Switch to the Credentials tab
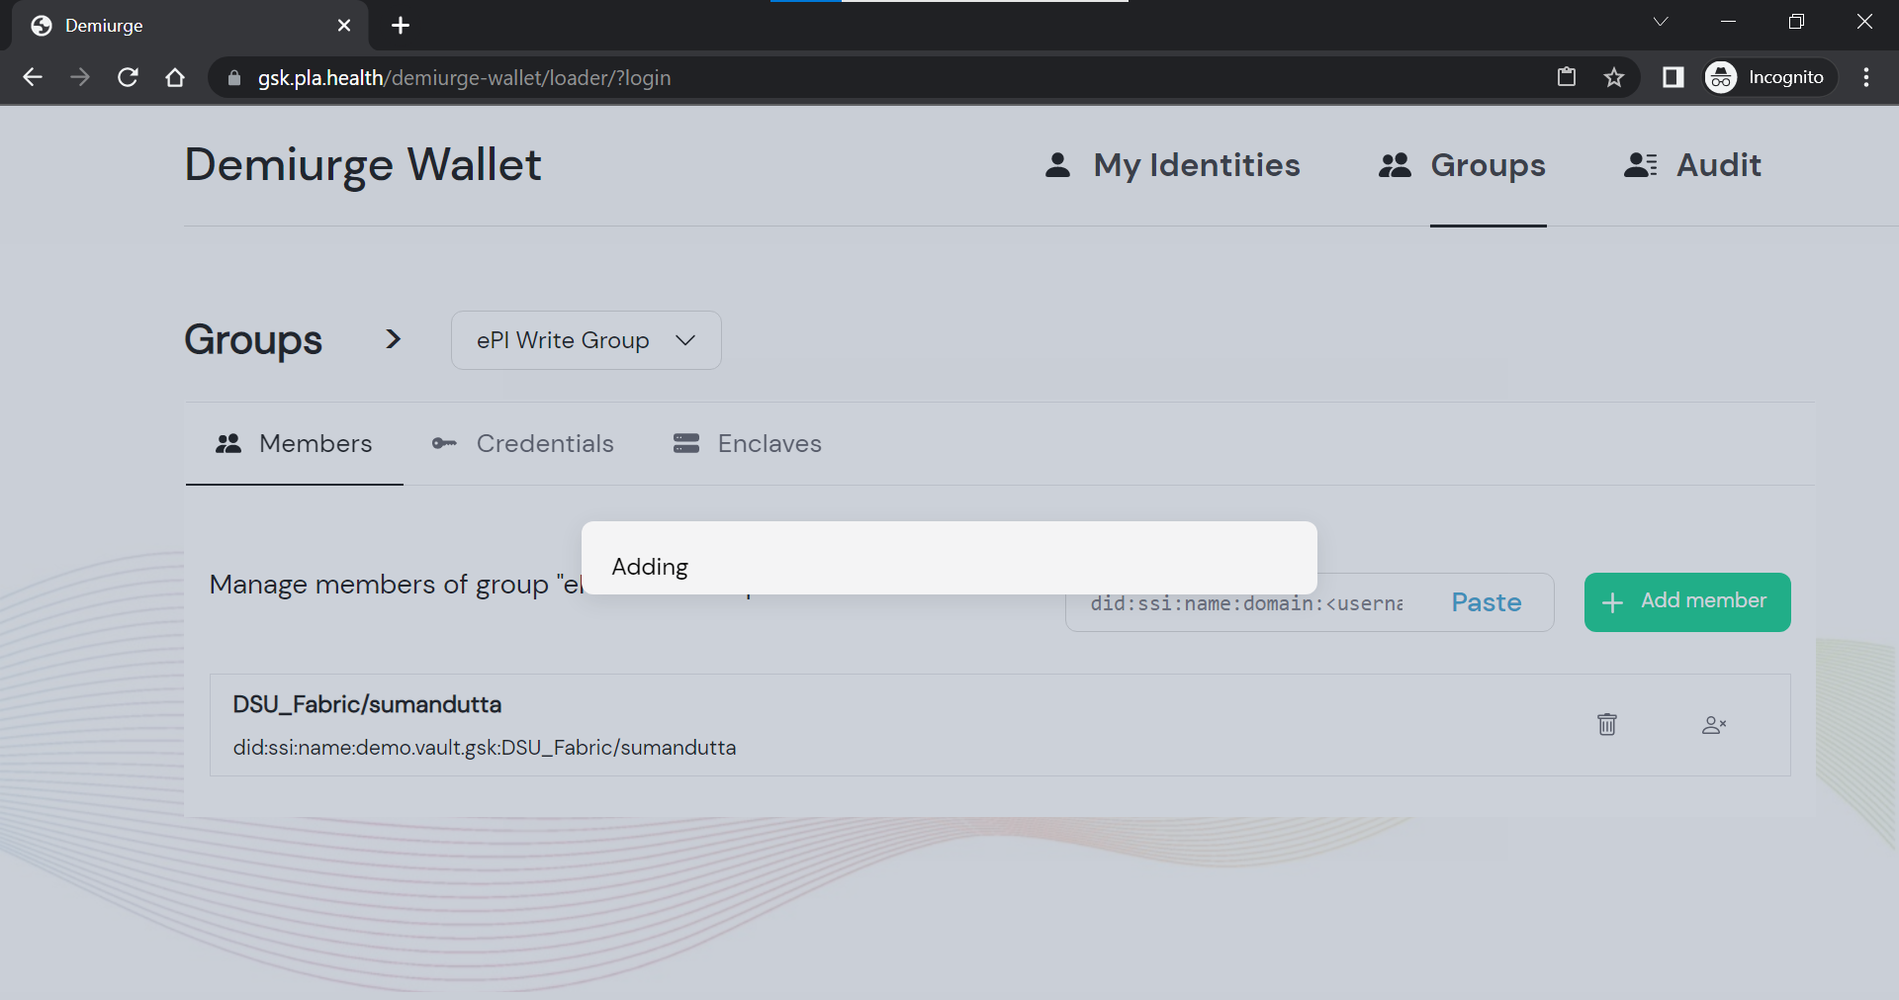 pyautogui.click(x=544, y=443)
